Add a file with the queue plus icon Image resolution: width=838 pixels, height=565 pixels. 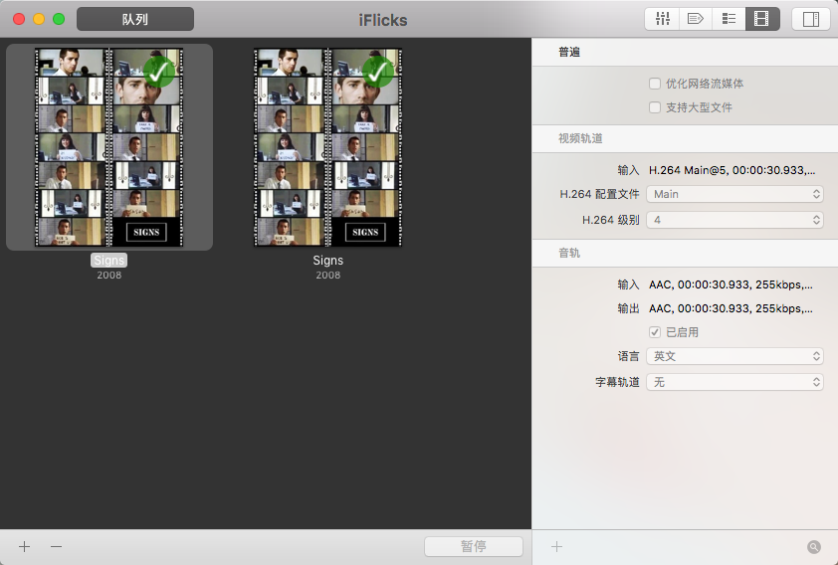[x=25, y=546]
